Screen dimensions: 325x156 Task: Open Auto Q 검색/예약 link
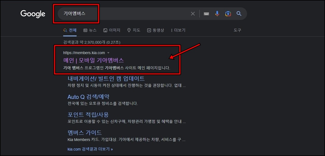tap(88, 97)
